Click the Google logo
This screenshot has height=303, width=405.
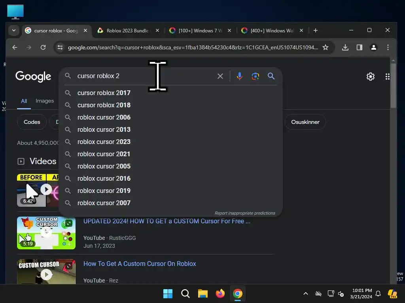point(33,76)
